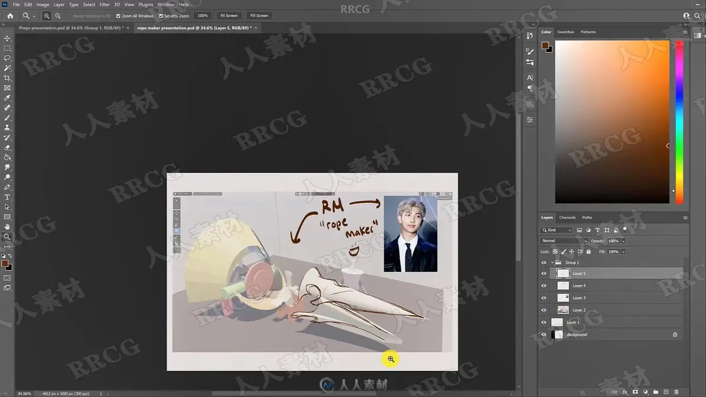The width and height of the screenshot is (706, 397).
Task: Hide the Background layer
Action: [x=544, y=335]
